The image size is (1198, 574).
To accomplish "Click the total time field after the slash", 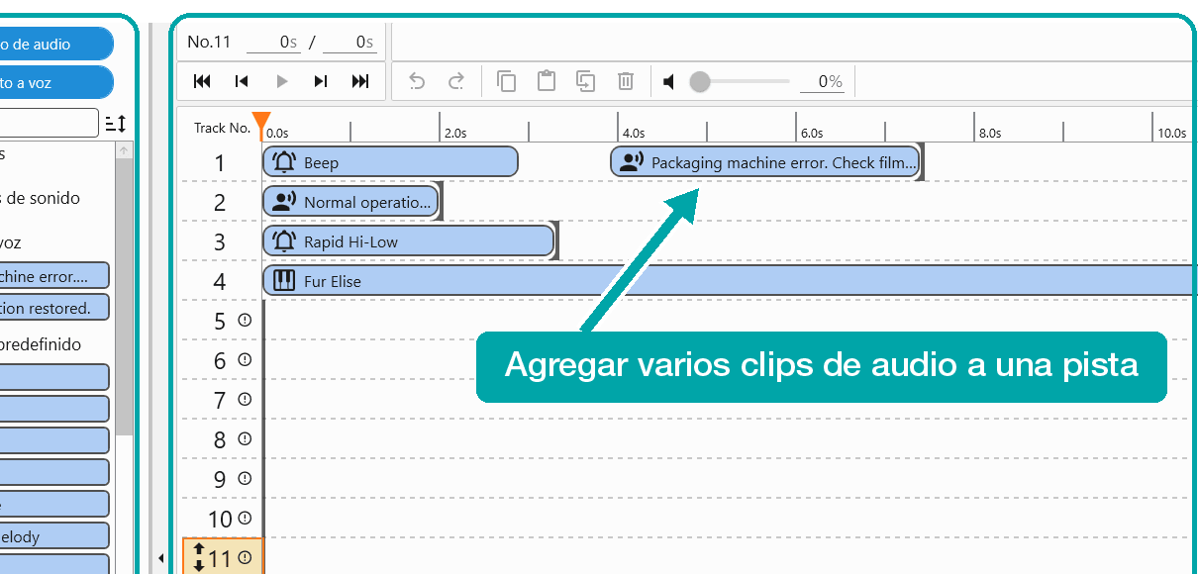I will [349, 42].
